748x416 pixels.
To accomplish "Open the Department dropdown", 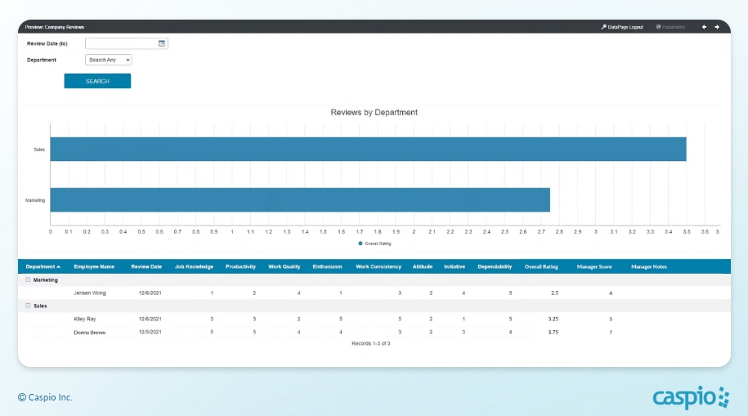I will click(109, 60).
